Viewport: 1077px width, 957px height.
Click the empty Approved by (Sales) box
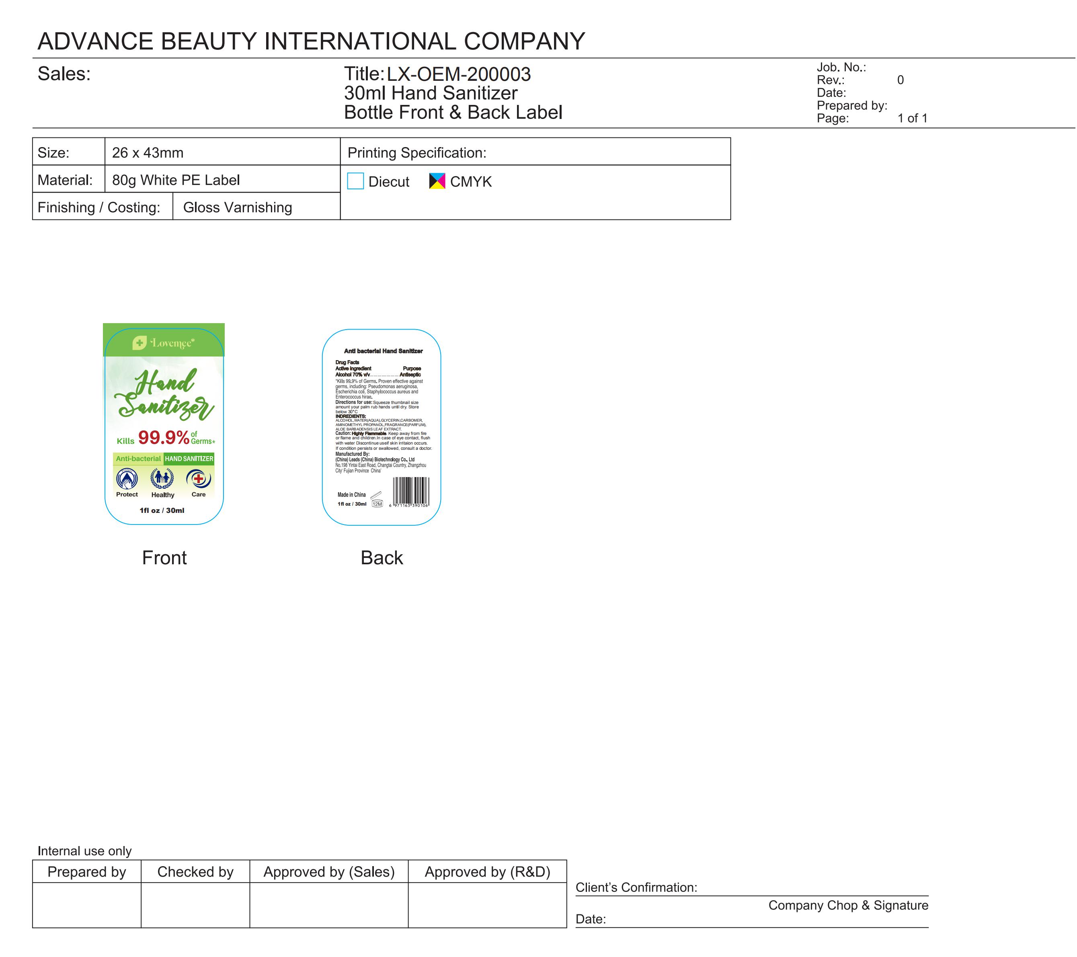(329, 905)
